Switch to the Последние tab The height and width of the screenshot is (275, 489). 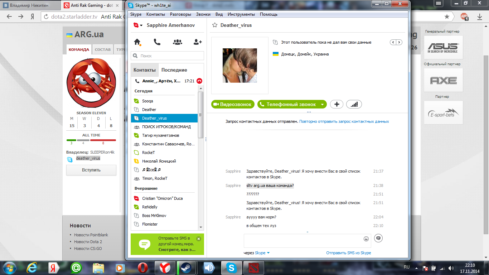[x=174, y=70]
